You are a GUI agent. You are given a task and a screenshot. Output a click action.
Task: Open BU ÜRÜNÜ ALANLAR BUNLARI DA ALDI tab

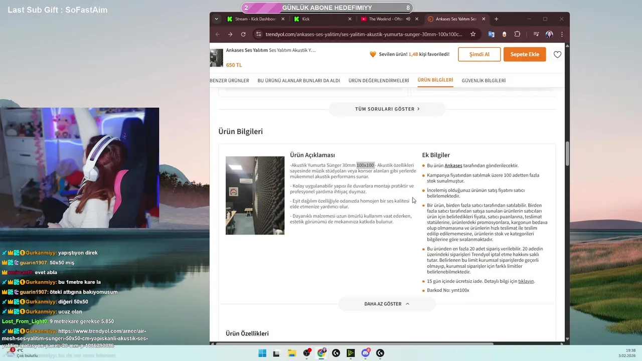click(299, 80)
